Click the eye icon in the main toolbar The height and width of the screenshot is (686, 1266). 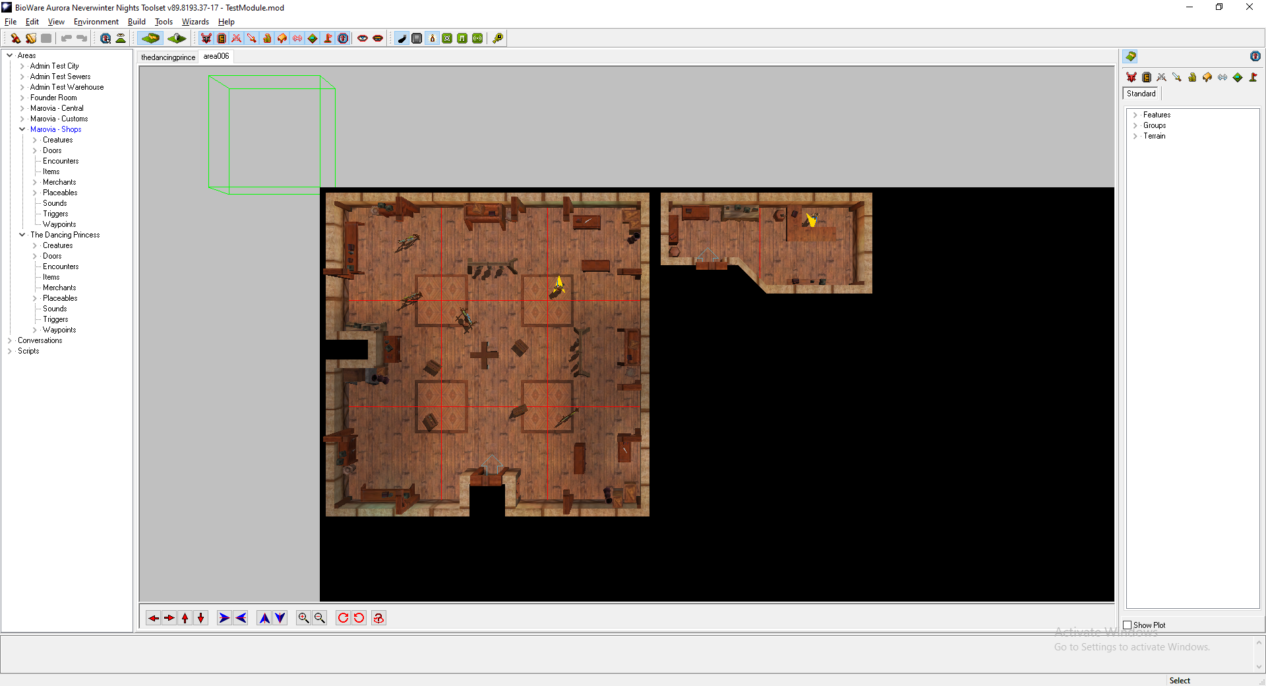(363, 38)
